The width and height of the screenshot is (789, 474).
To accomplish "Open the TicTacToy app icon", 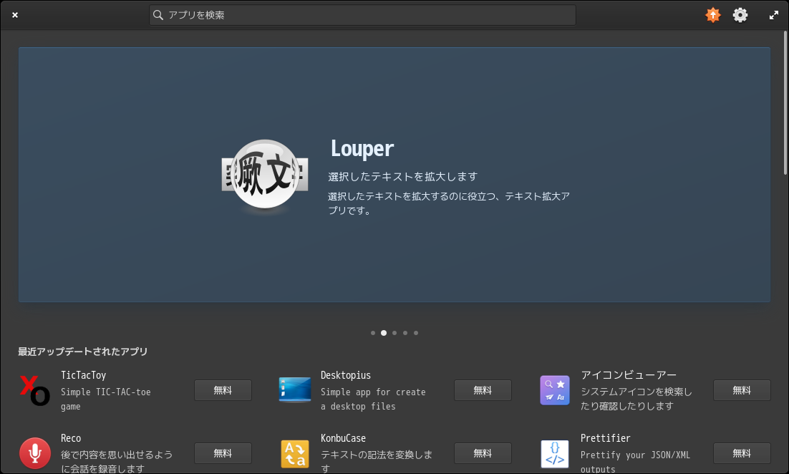I will (34, 390).
